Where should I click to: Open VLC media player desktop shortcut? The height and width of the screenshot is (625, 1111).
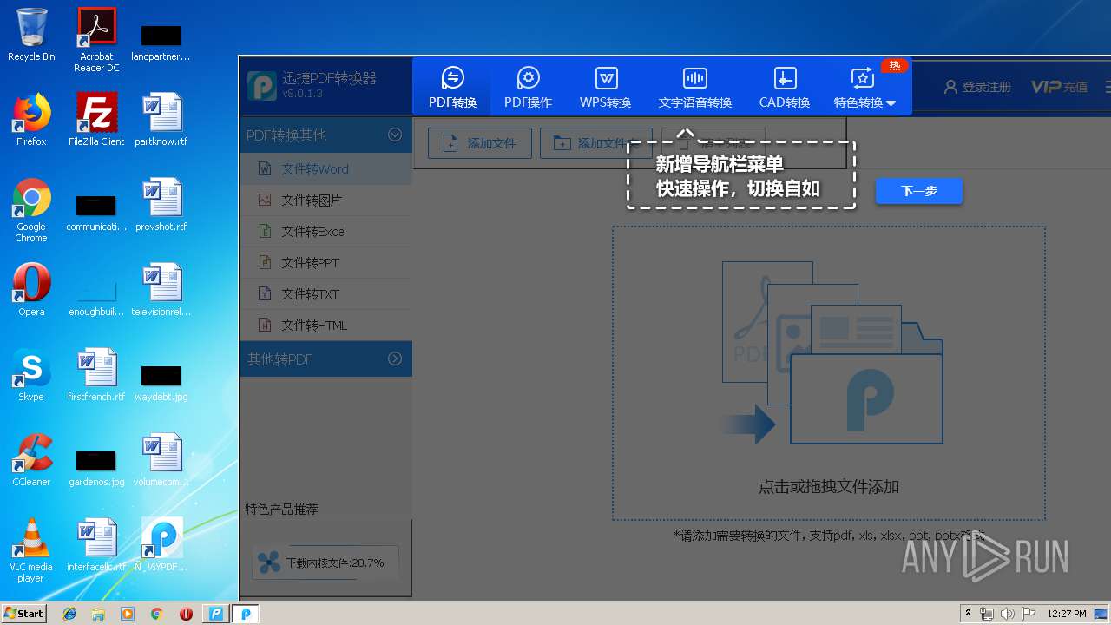tap(31, 550)
